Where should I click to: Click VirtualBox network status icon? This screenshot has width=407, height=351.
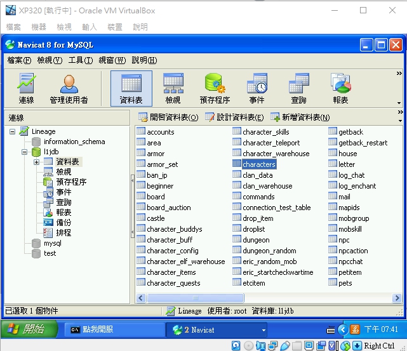tap(273, 346)
